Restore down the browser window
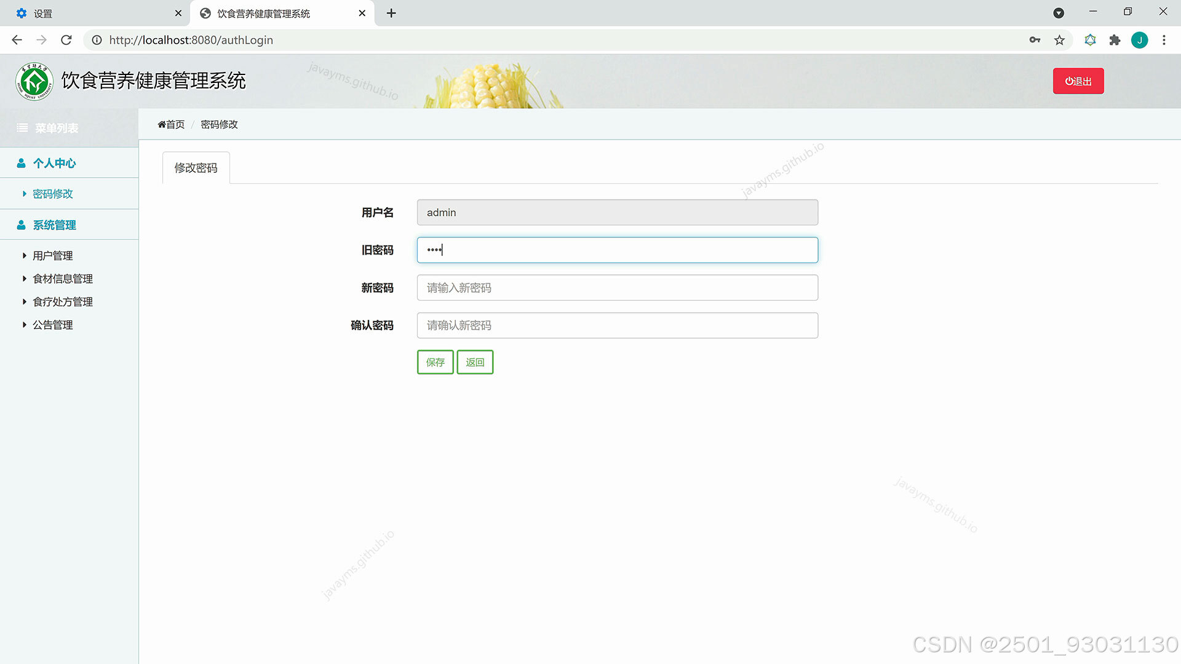Viewport: 1181px width, 664px height. 1127,12
